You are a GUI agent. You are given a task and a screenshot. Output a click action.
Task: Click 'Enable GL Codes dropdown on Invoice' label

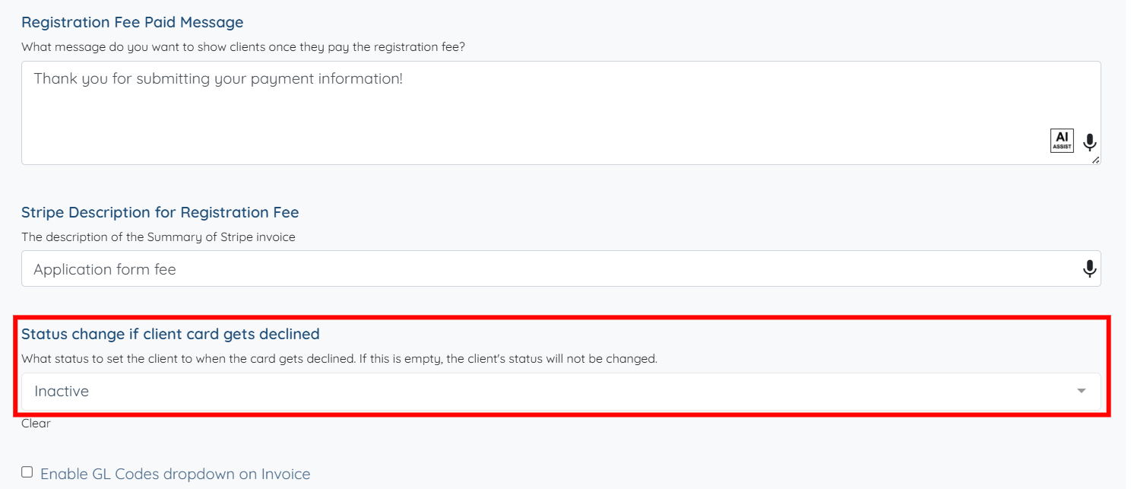(175, 474)
